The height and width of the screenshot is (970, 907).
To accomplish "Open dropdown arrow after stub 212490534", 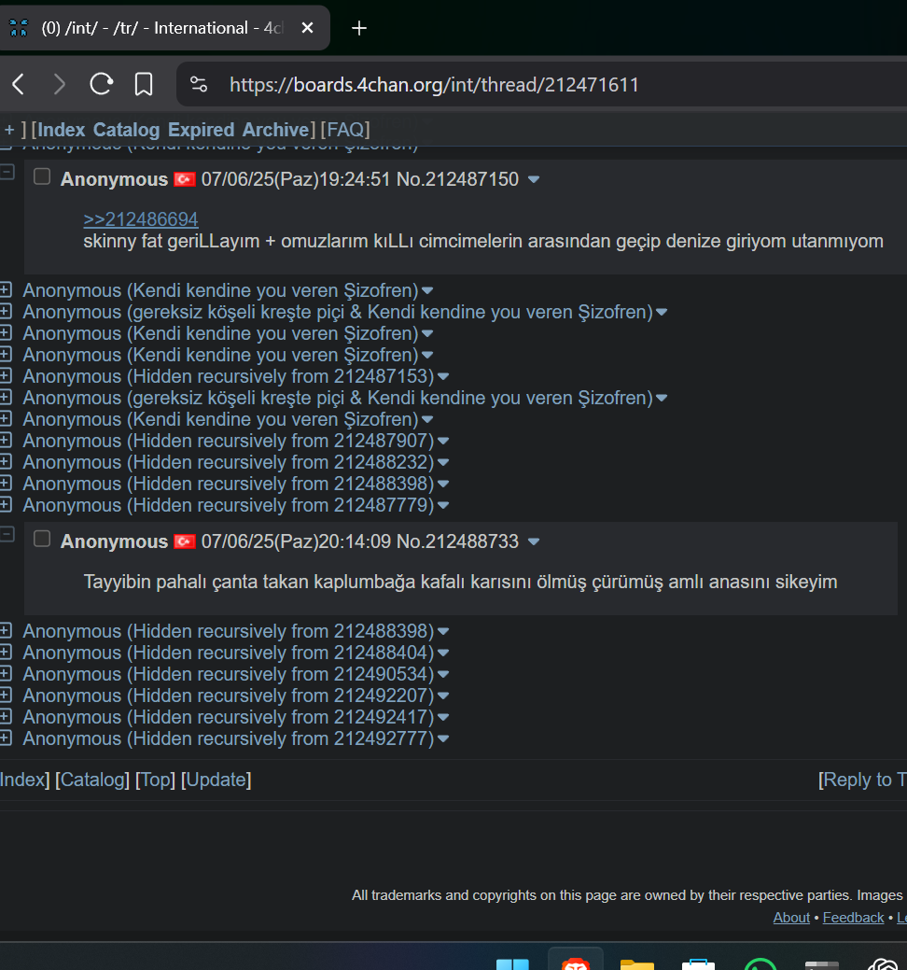I will click(442, 674).
